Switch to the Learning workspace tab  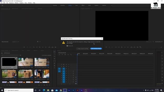(55, 5)
